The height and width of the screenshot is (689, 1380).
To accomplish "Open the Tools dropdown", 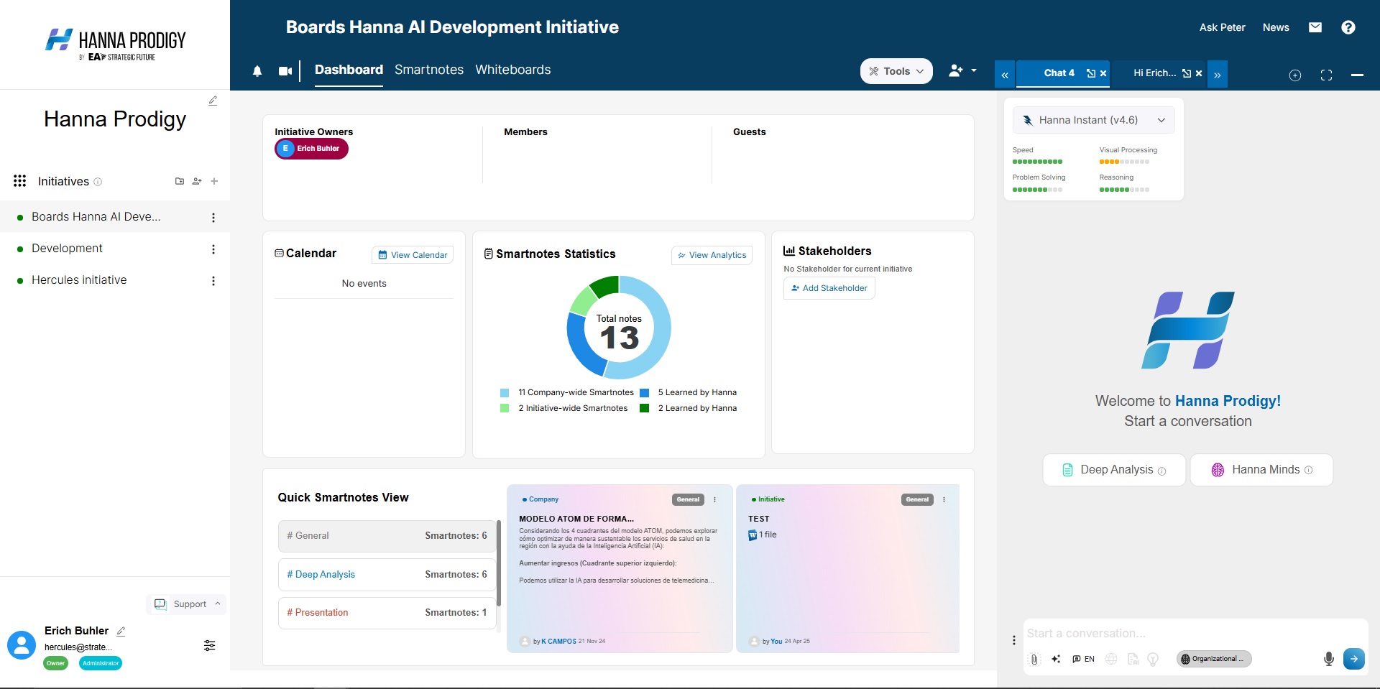I will 896,71.
